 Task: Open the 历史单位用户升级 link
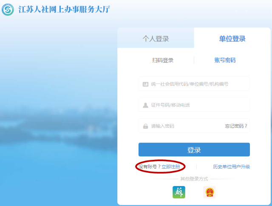[x=231, y=167]
